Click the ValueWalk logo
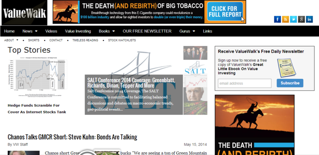 pyautogui.click(x=24, y=13)
